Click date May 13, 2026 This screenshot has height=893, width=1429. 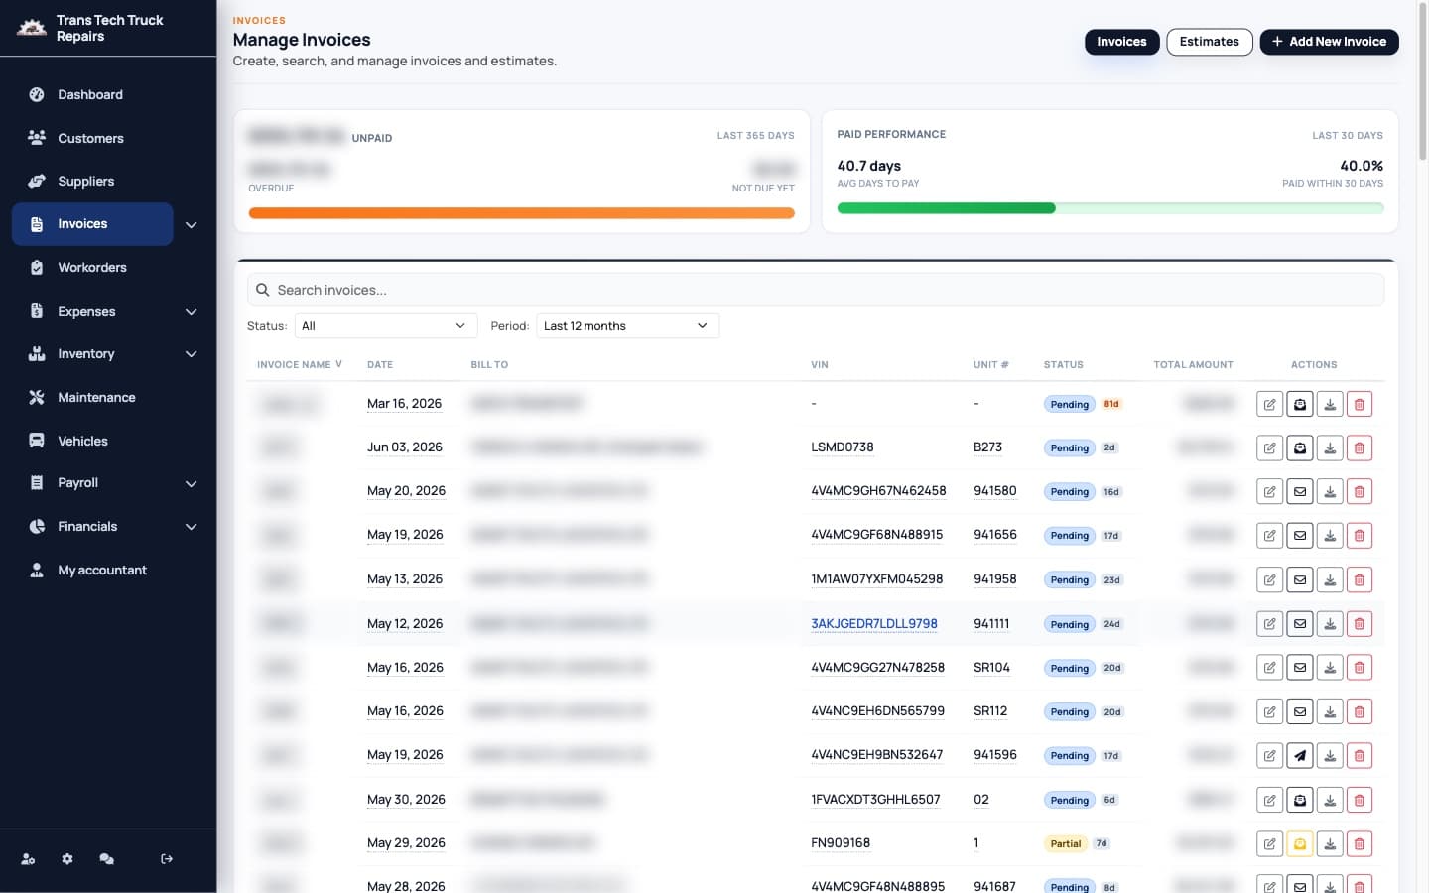click(x=405, y=579)
